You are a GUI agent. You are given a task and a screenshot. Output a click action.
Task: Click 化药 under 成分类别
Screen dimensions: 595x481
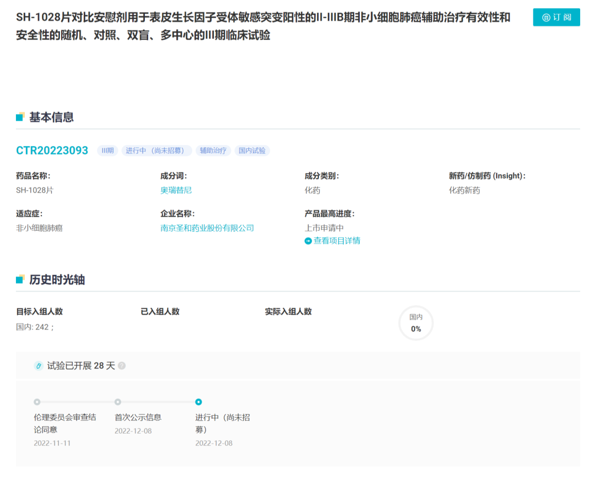pos(312,190)
